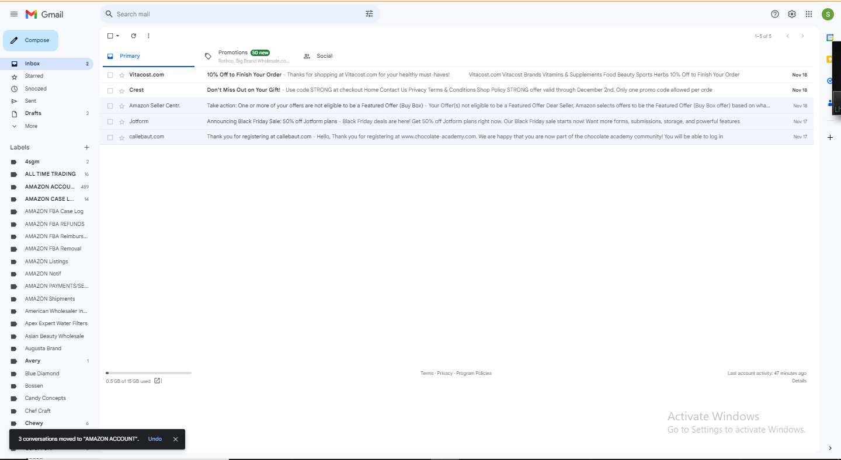Hide side panel chevron at bottom right
841x460 pixels.
pos(830,448)
